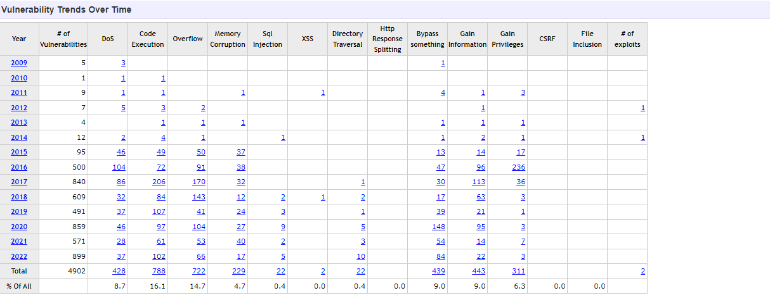This screenshot has height=300, width=770.
Task: Open the 2021 year link
Action: [x=19, y=242]
